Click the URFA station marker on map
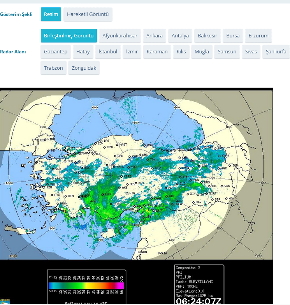 [172, 204]
